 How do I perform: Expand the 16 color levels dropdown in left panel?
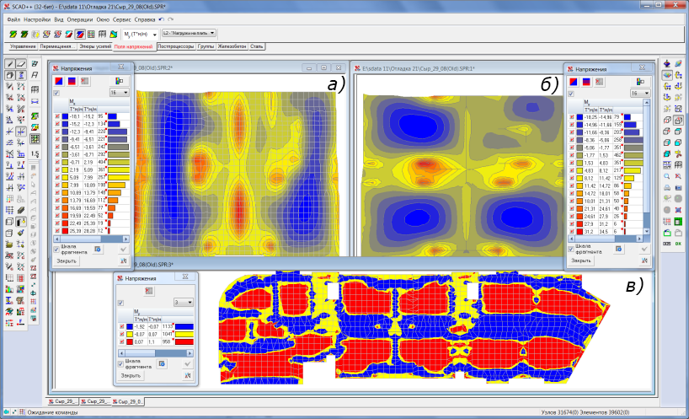[x=119, y=92]
